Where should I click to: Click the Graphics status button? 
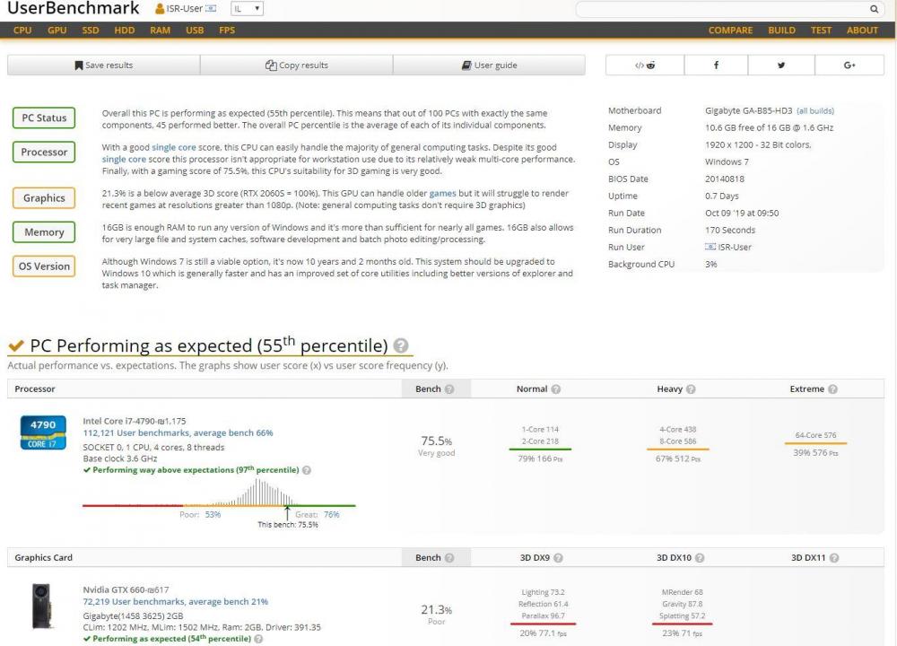click(x=44, y=198)
